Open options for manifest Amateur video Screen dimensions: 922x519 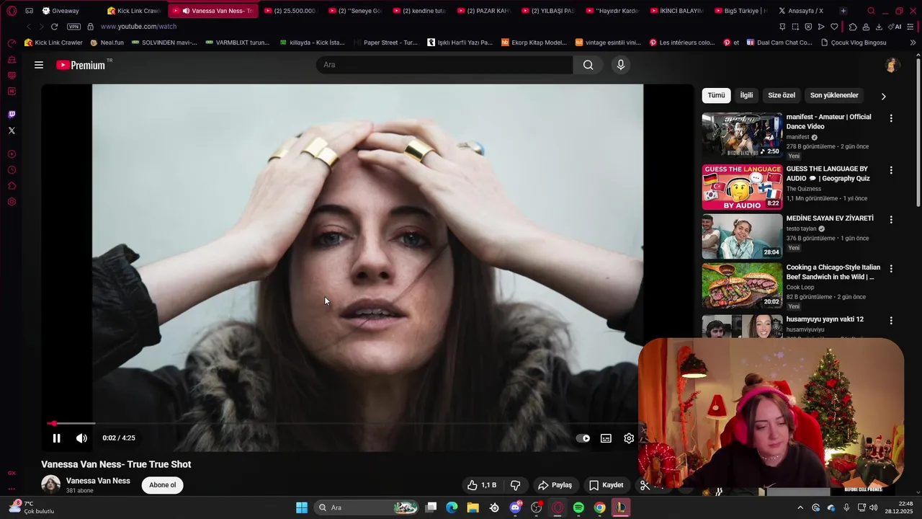[x=891, y=118]
